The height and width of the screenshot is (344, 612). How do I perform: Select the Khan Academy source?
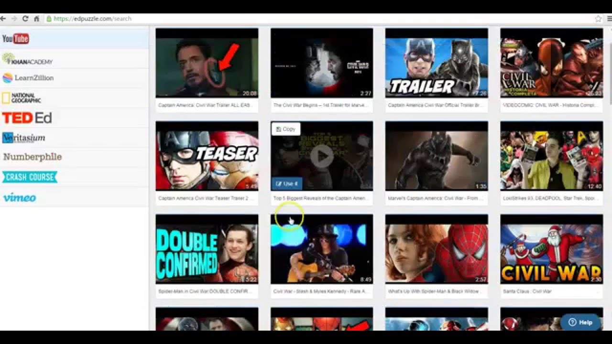(74, 59)
